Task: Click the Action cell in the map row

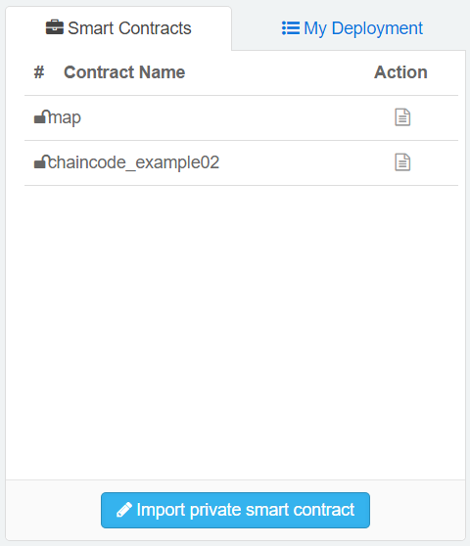Action: tap(402, 118)
